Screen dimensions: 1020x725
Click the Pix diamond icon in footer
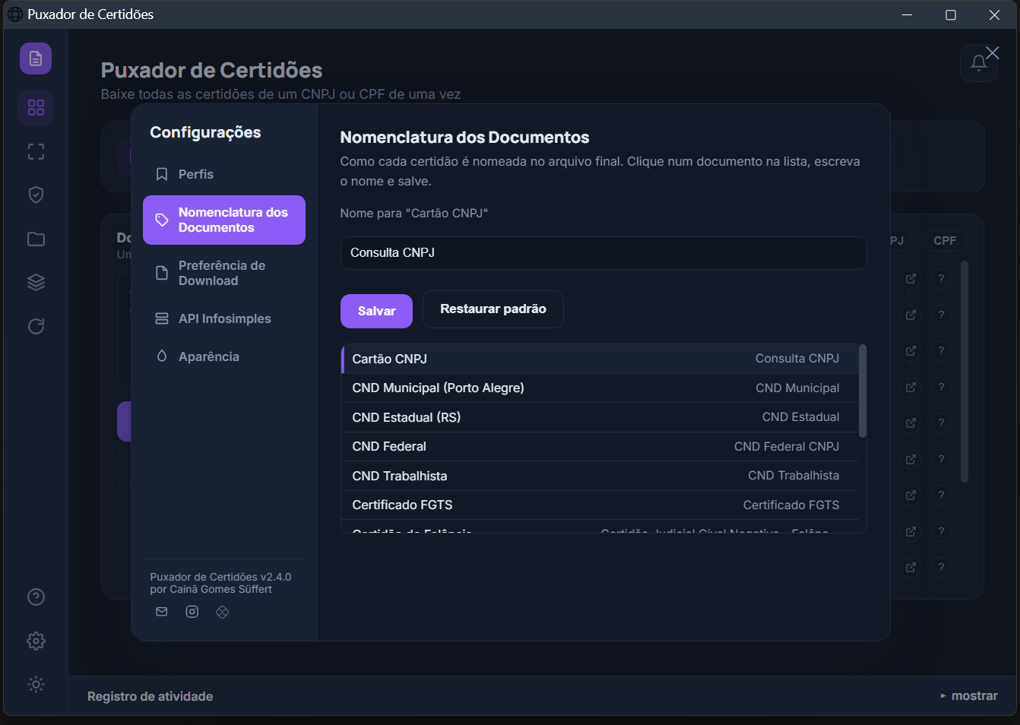pos(222,612)
